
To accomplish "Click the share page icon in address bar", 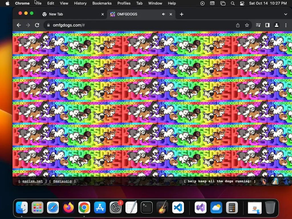I will click(238, 25).
